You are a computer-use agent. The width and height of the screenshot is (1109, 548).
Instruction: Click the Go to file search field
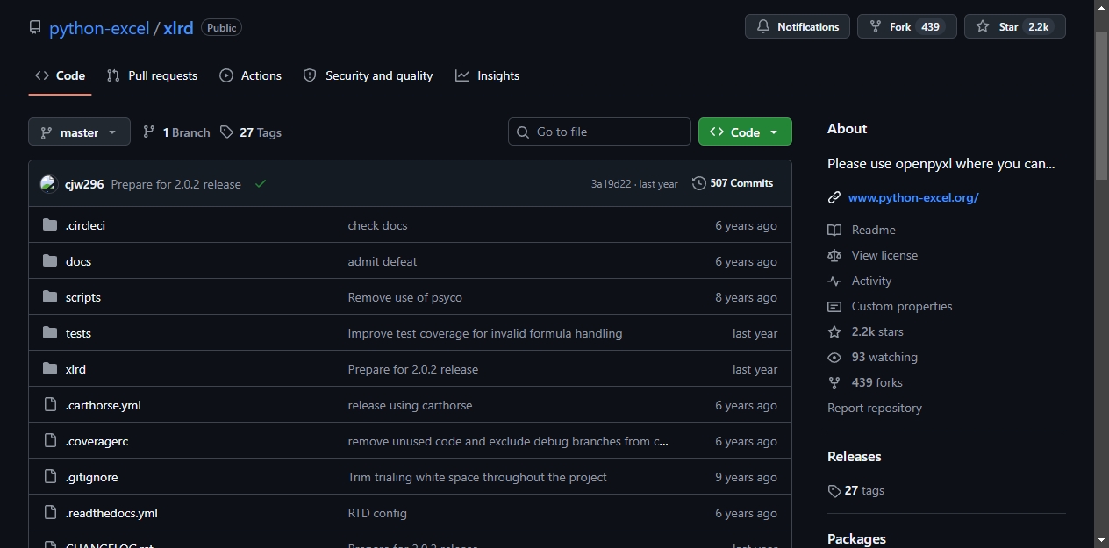click(599, 132)
